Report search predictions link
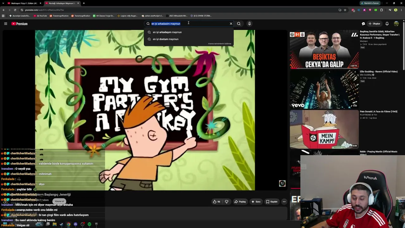Screen dimensions: 405x228 click(220, 44)
